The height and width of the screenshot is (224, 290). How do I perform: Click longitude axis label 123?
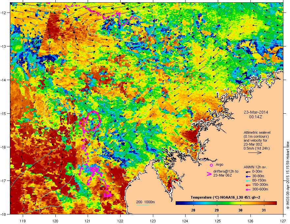(153, 221)
